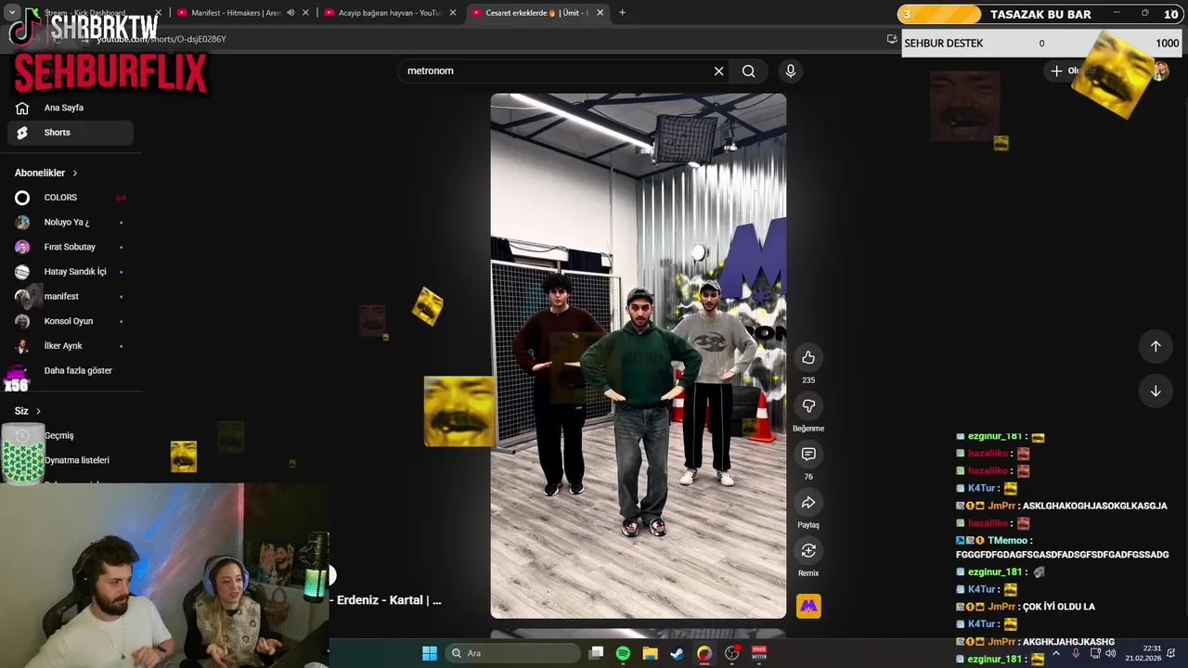Dislike the Short using thumbs-down icon
The height and width of the screenshot is (668, 1188).
808,405
